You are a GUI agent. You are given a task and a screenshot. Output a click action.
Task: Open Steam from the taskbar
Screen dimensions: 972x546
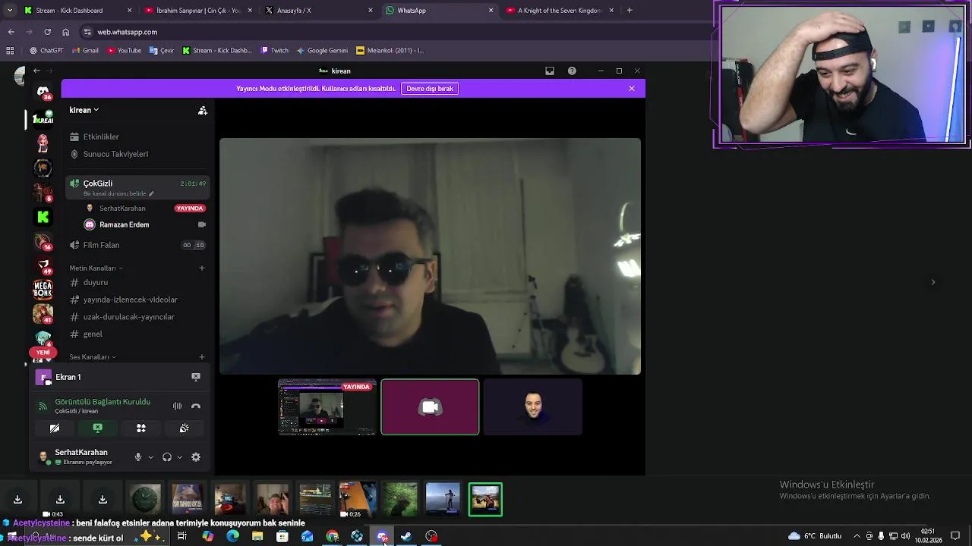point(407,536)
